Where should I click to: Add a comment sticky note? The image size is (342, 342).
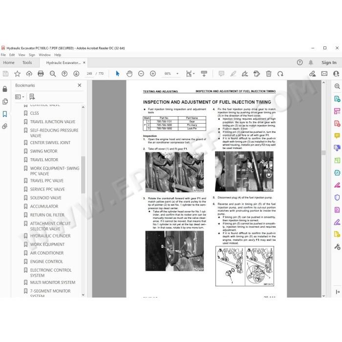click(x=221, y=74)
